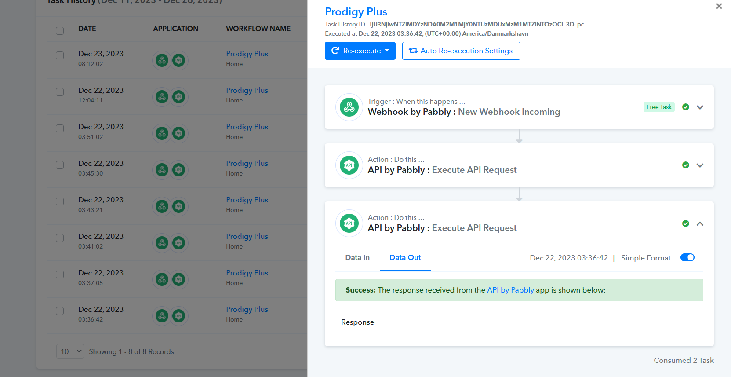Click Webhook icon in Dec 22 12:04:11 row

tap(162, 97)
